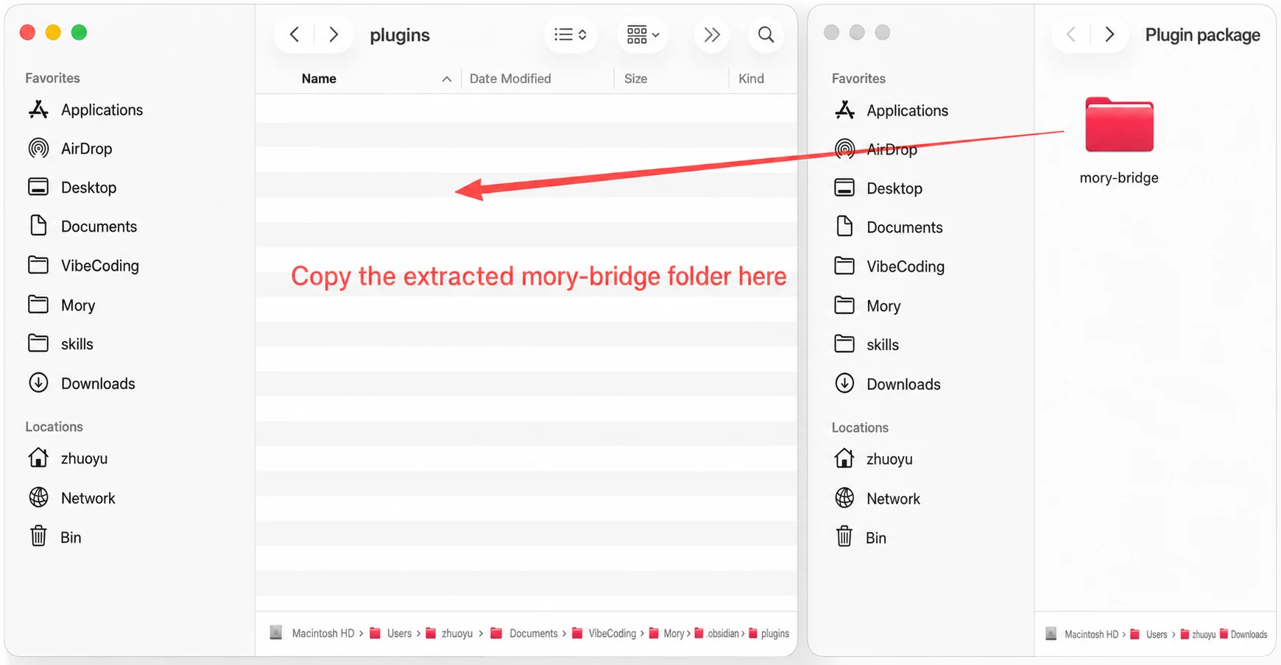Open Desktop in Plugin package sidebar

tap(878, 188)
